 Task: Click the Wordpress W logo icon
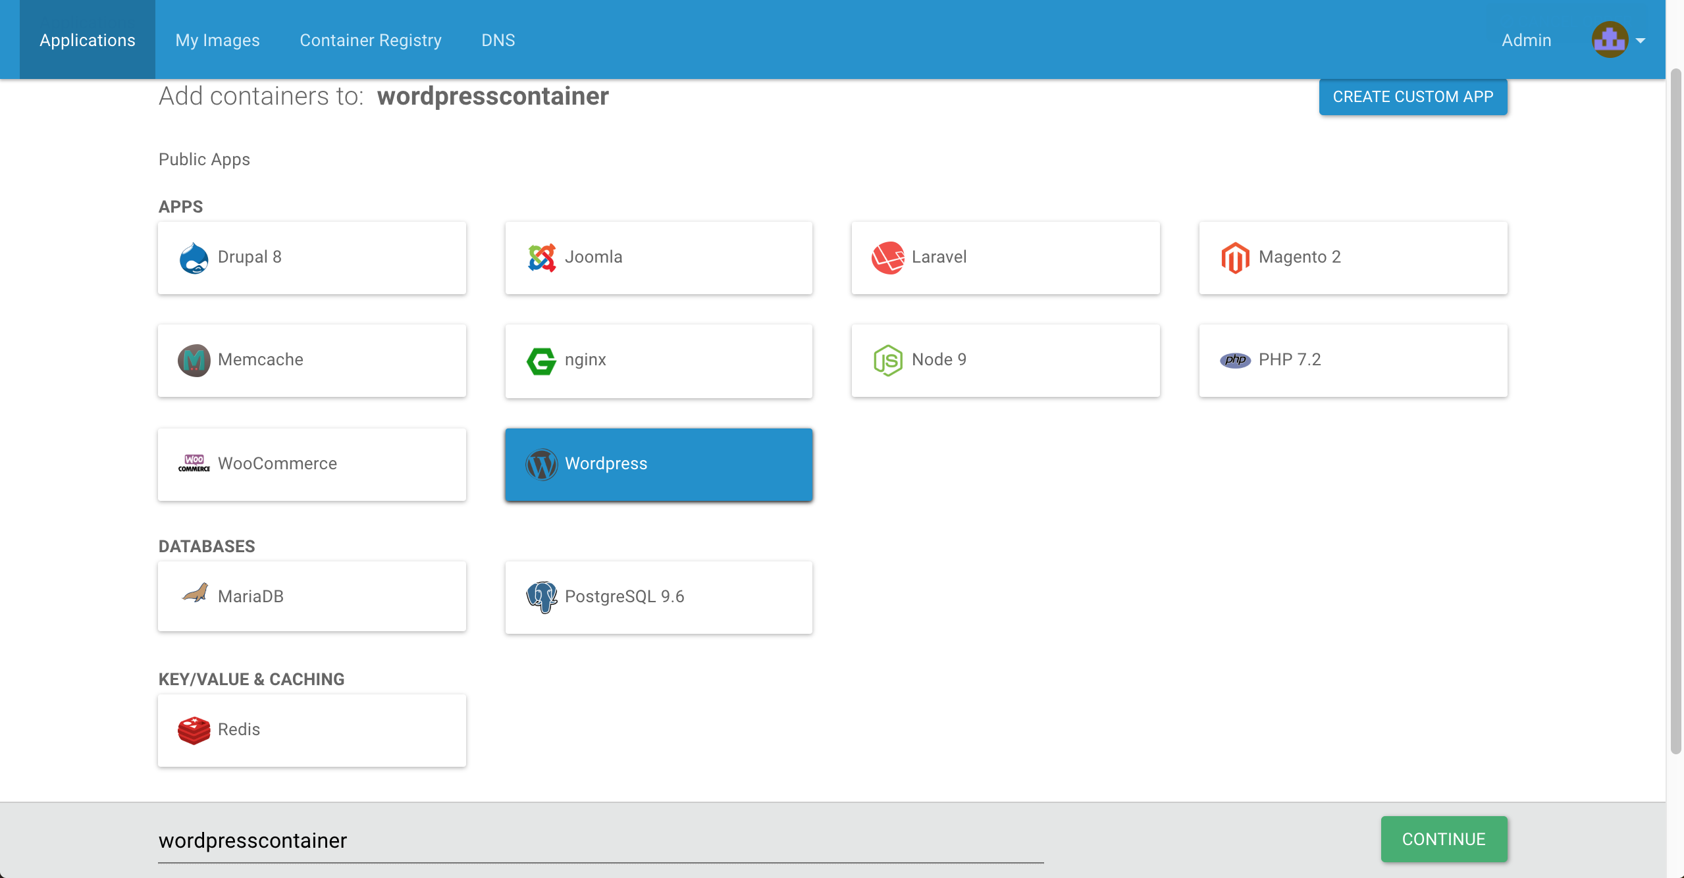point(542,465)
